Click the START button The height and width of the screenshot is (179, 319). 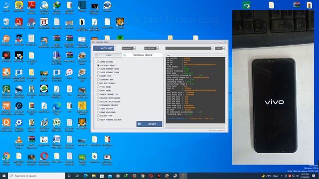149,124
